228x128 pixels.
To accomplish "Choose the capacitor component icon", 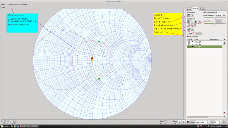I will (x=189, y=22).
